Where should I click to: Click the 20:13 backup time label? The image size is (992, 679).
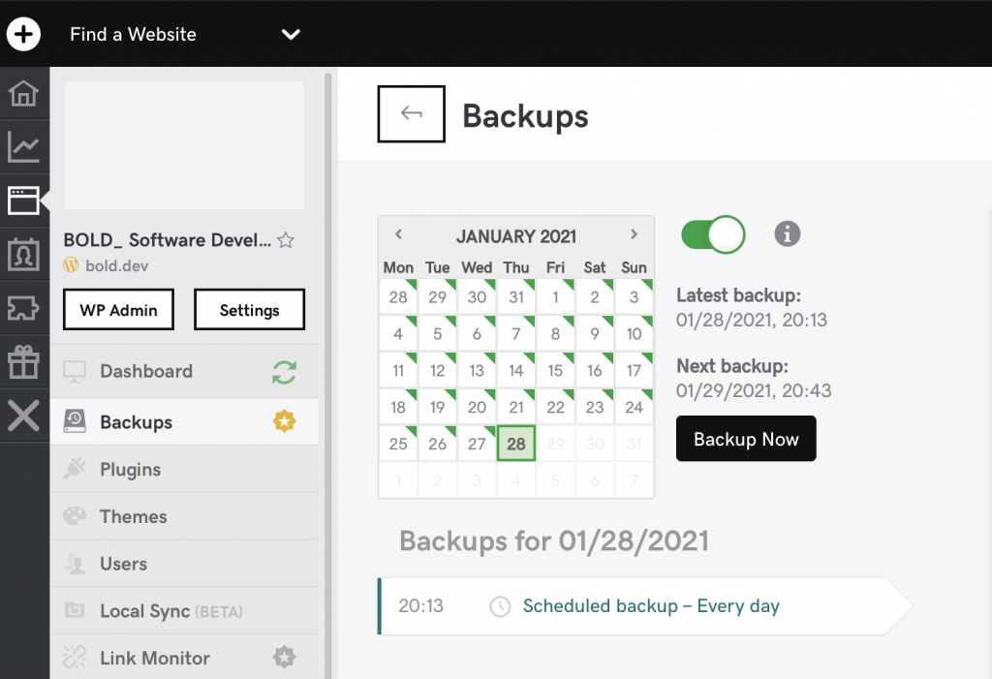click(420, 605)
